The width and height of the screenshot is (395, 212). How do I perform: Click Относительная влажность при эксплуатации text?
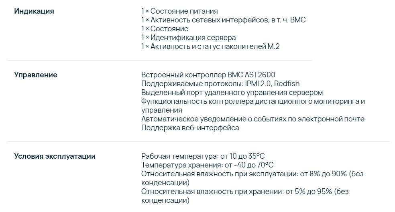[x=252, y=178]
